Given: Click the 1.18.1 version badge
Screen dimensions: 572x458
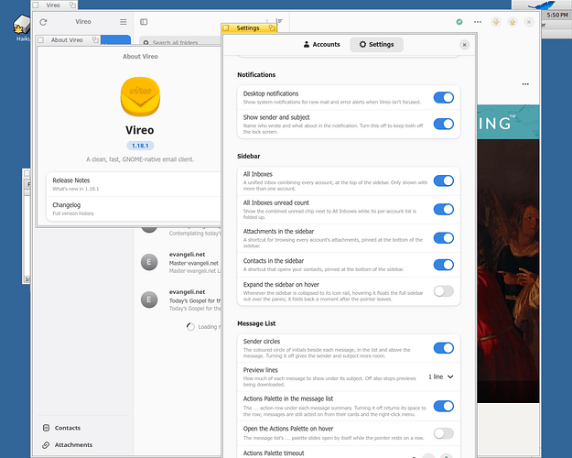Looking at the screenshot, I should tap(140, 146).
